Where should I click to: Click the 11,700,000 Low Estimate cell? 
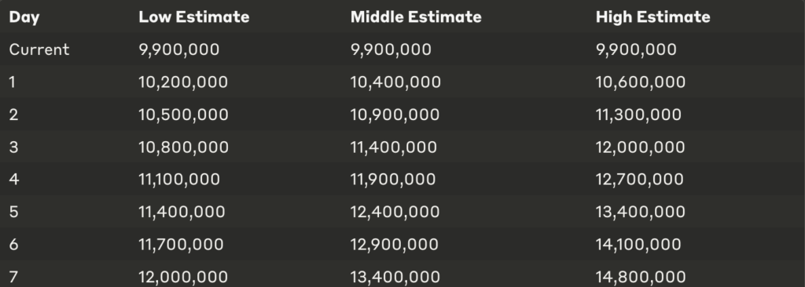pos(182,245)
